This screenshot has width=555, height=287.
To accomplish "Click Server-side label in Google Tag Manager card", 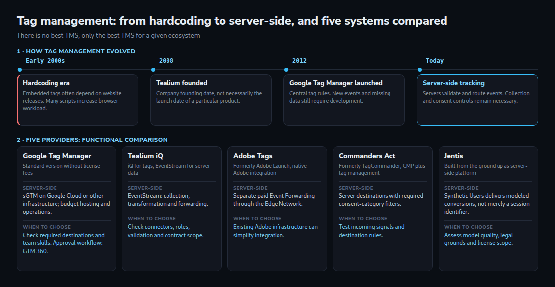I will 40,188.
